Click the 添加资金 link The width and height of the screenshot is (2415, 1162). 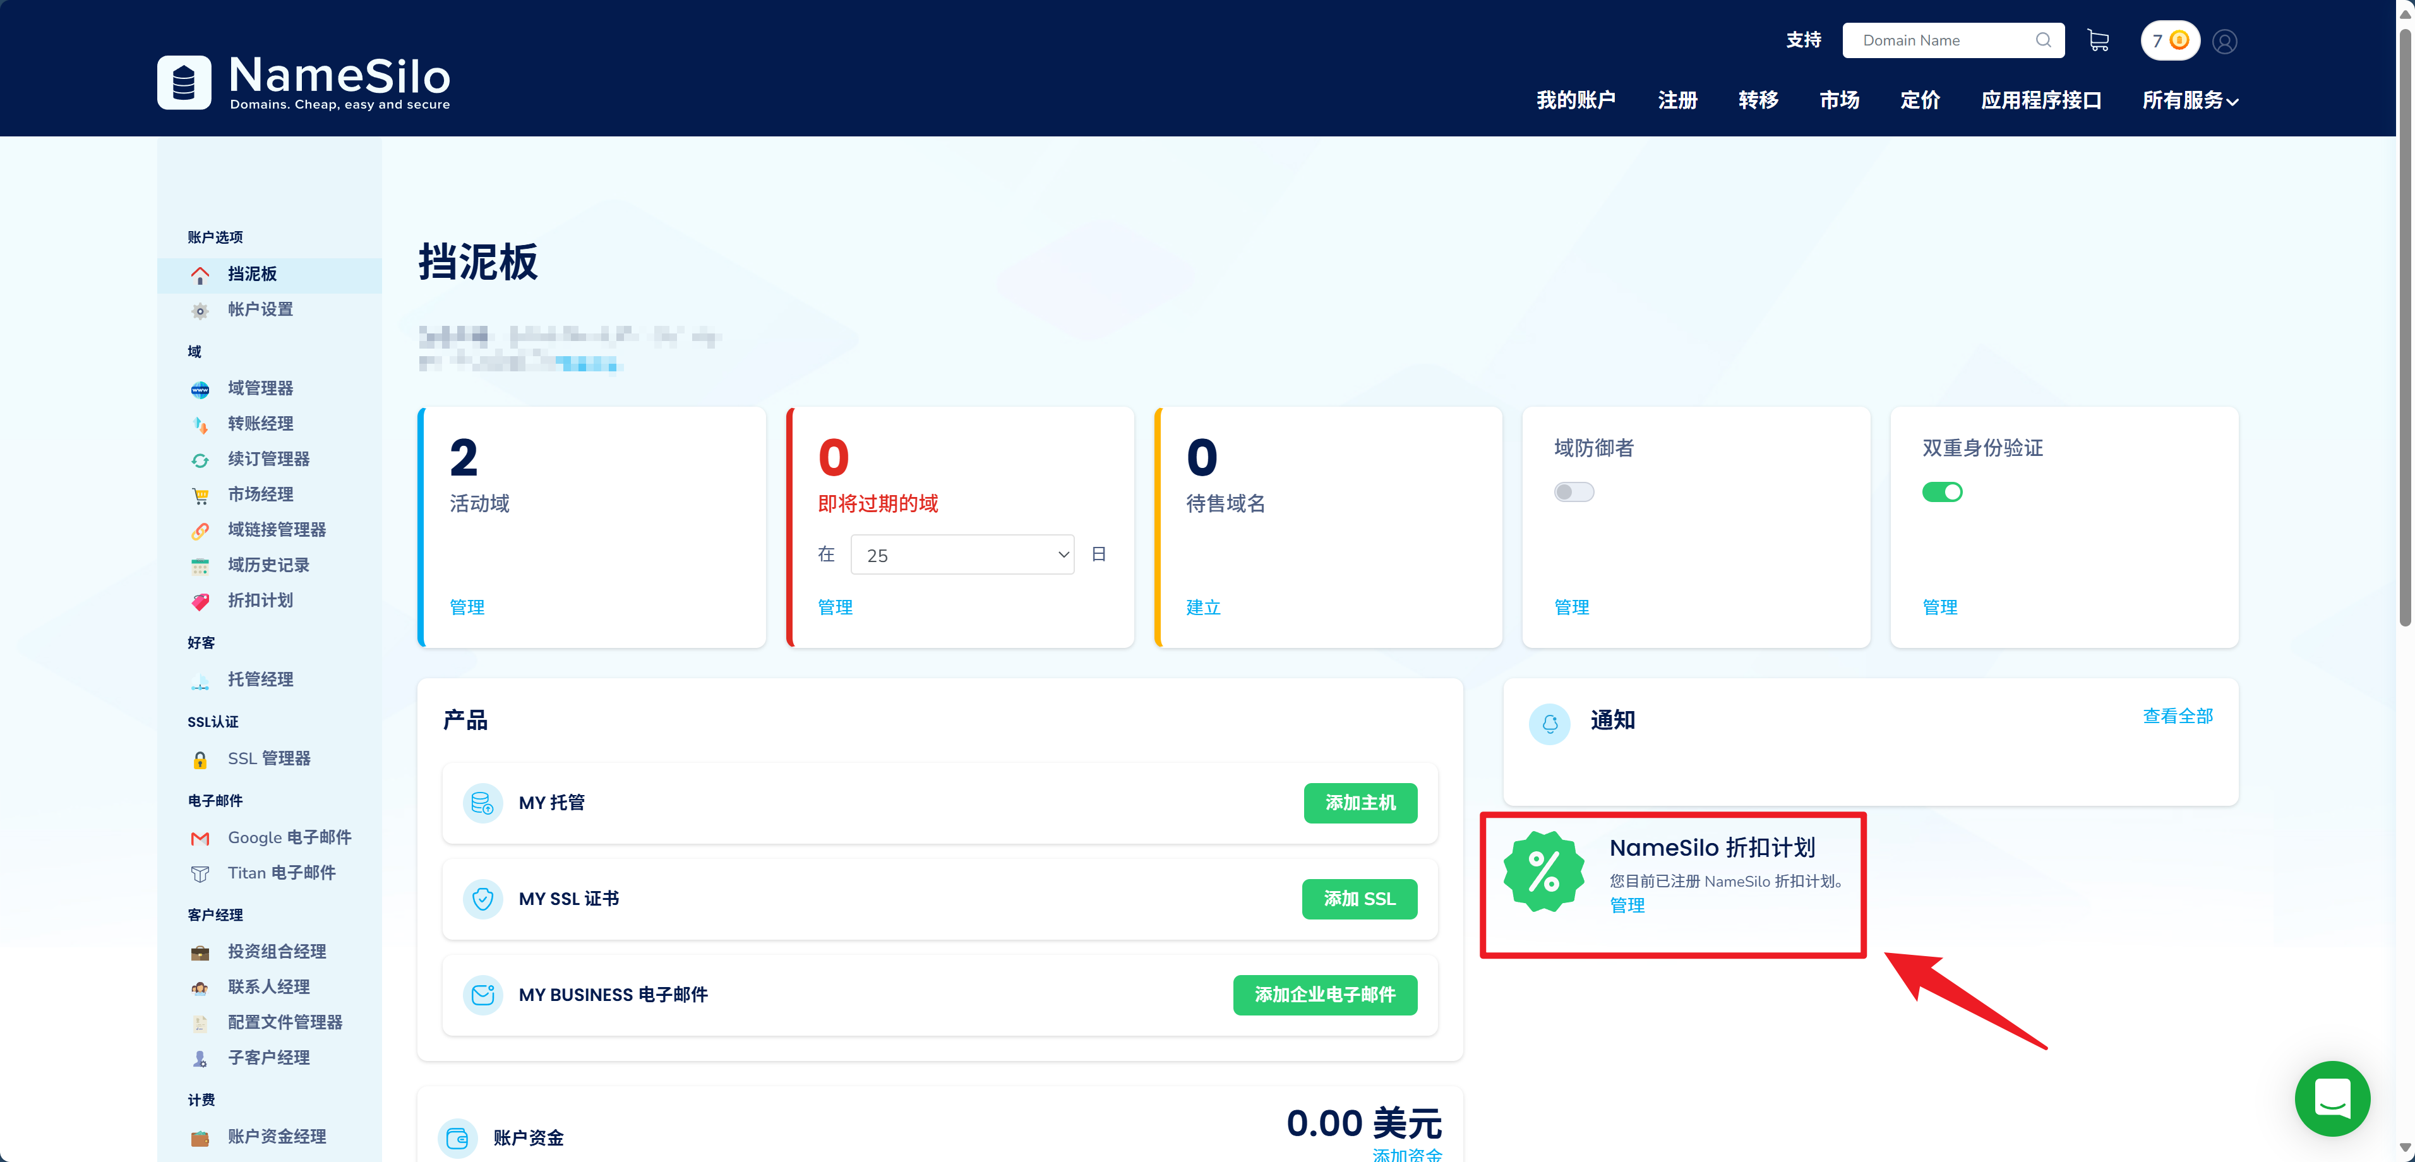pos(1407,1156)
